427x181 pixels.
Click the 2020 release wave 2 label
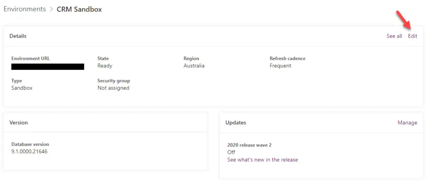pyautogui.click(x=249, y=145)
